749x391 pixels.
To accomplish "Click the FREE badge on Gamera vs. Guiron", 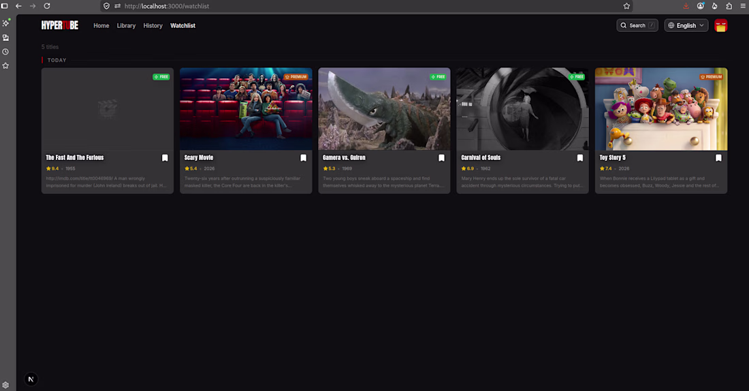I will [x=438, y=76].
